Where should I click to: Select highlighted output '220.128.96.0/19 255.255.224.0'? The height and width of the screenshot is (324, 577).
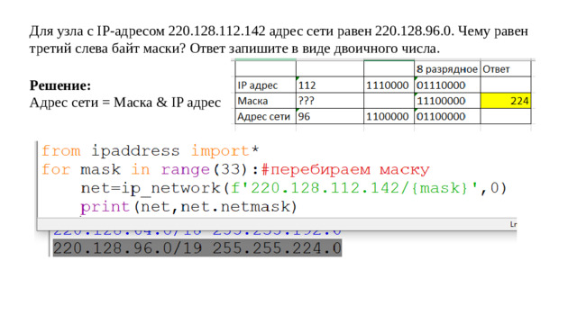pyautogui.click(x=197, y=248)
